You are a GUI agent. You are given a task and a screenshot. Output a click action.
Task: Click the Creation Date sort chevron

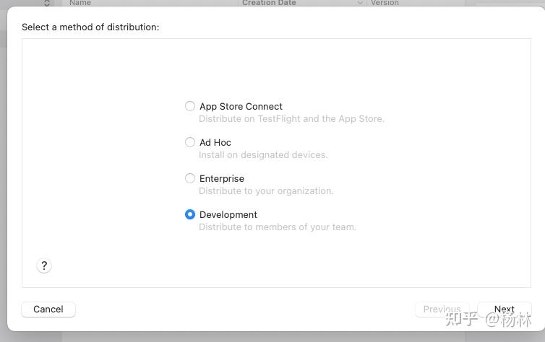(x=361, y=3)
